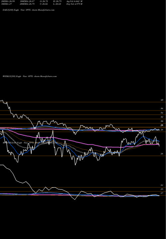
Task: Select the 50EMA: 27 reading
Action: click(7, 4)
